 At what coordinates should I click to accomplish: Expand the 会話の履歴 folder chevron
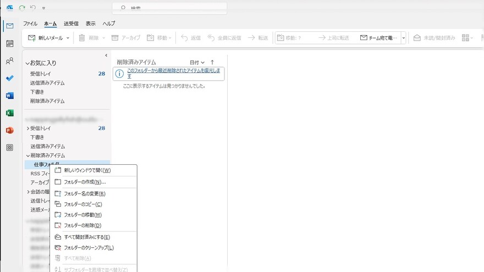tap(28, 192)
